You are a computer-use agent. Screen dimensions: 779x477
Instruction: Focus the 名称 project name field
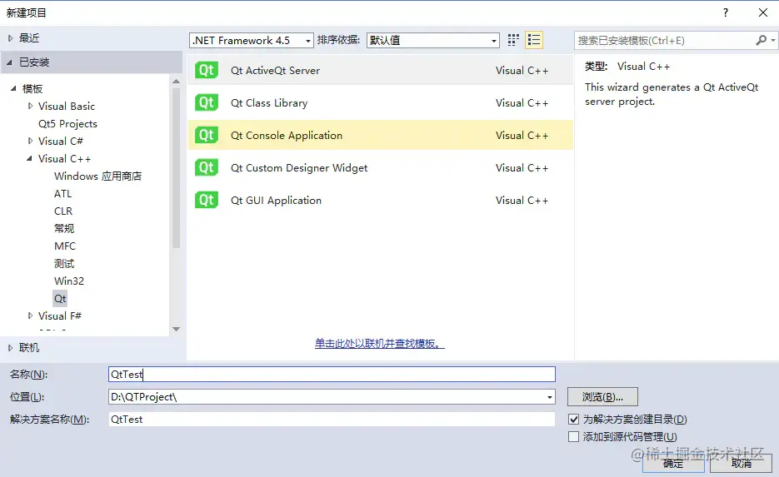click(x=332, y=375)
